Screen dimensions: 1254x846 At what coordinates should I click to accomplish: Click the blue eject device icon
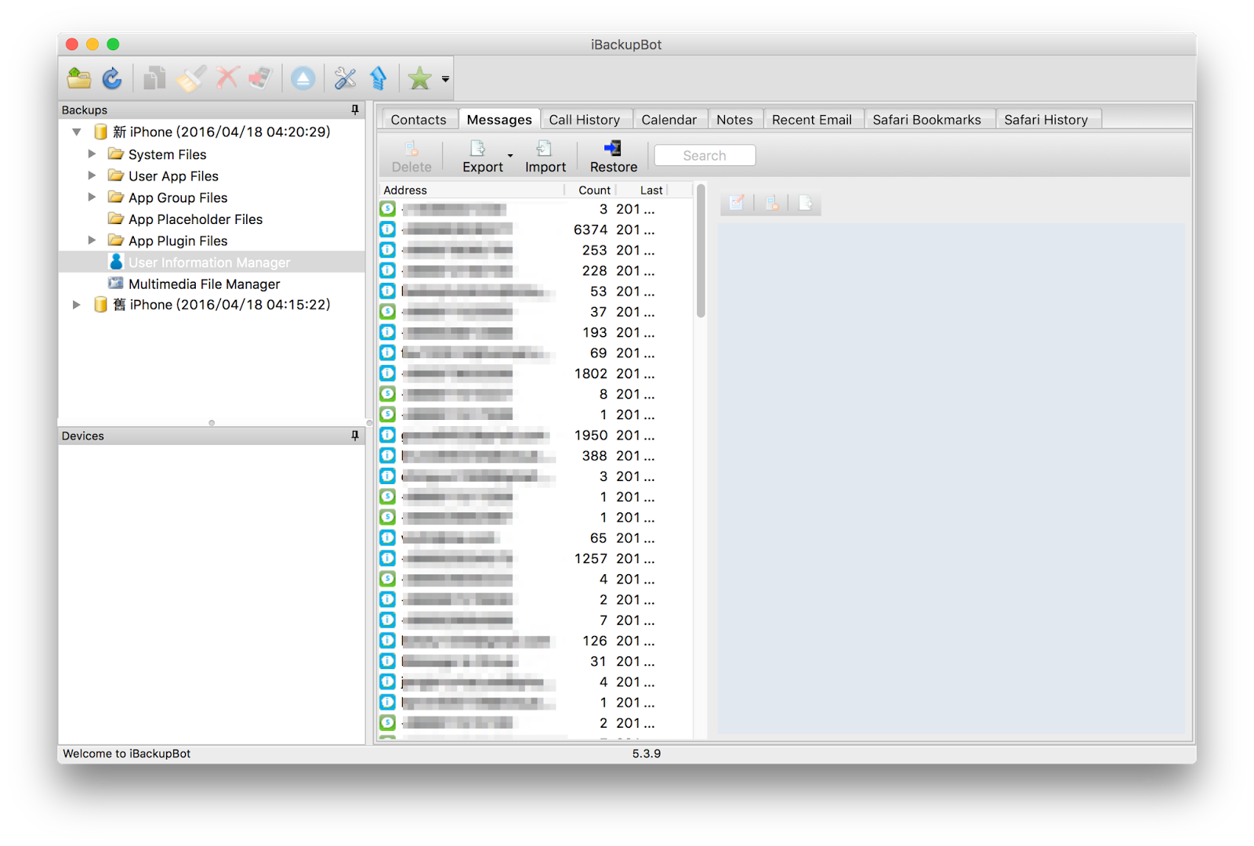[303, 78]
